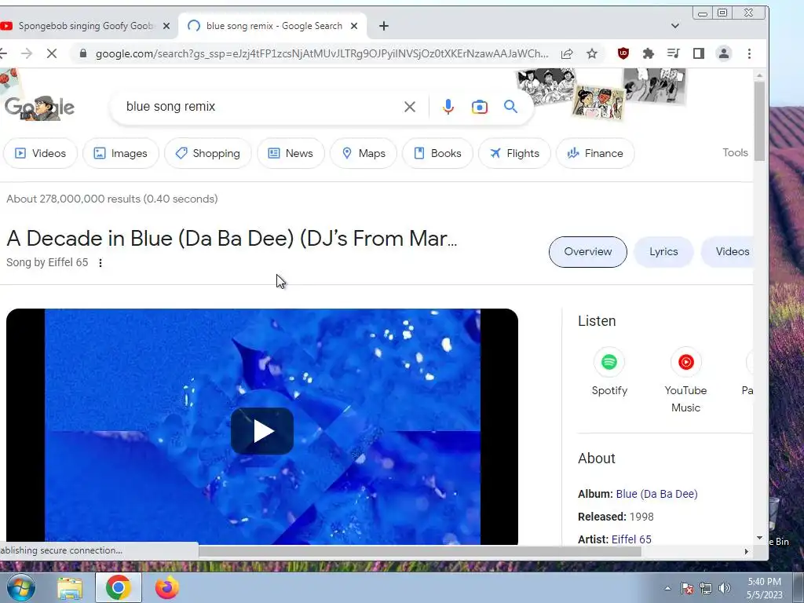Filter results by News
The image size is (804, 603).
[x=291, y=153]
